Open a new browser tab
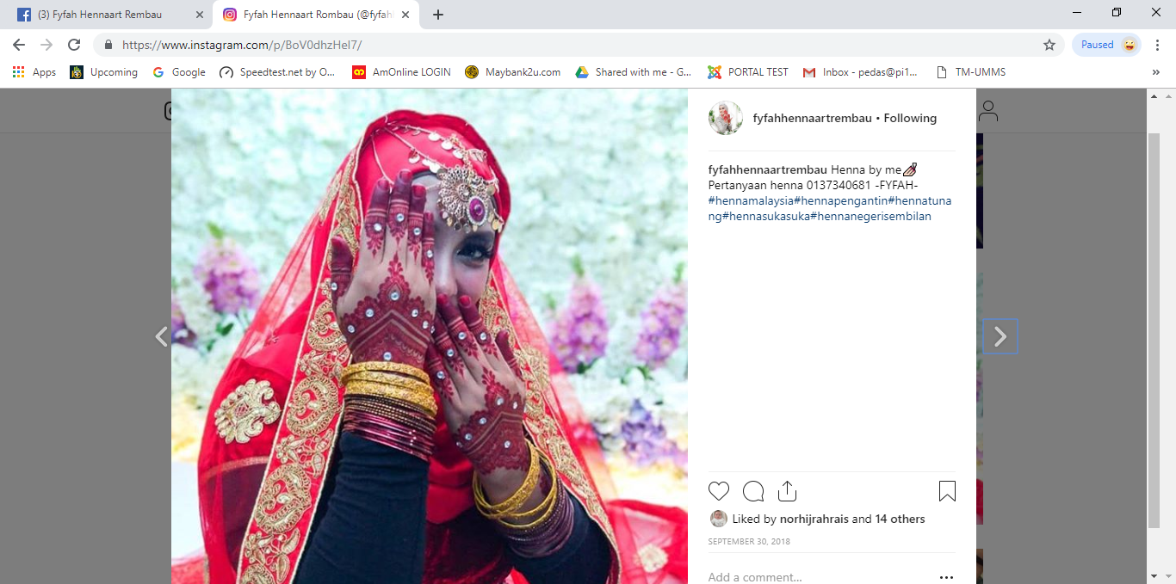This screenshot has height=584, width=1176. coord(438,15)
